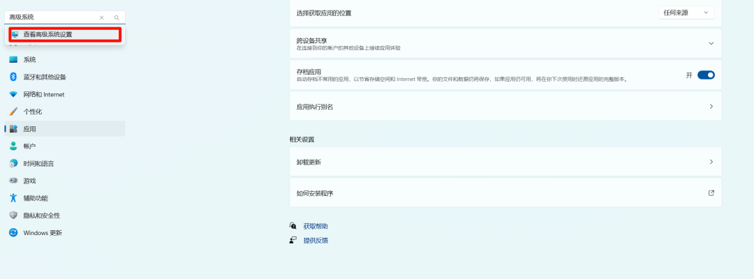Clear the search box with X icon
This screenshot has height=279, width=754.
coord(101,17)
